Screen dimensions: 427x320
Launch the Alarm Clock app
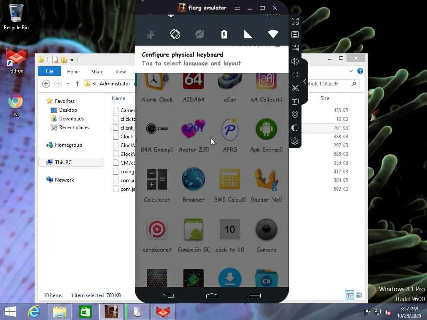pos(157,87)
